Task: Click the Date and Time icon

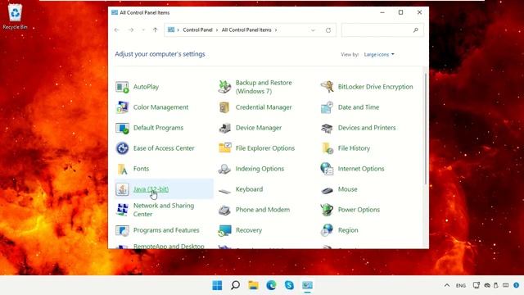Action: tap(327, 107)
